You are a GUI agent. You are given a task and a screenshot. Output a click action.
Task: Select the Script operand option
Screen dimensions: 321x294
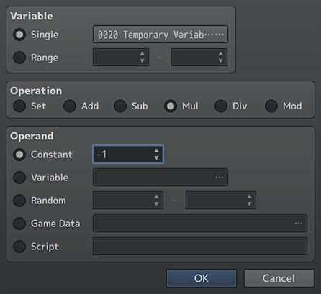[19, 247]
